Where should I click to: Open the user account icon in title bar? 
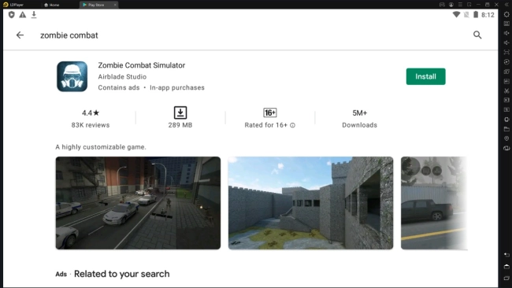[451, 5]
